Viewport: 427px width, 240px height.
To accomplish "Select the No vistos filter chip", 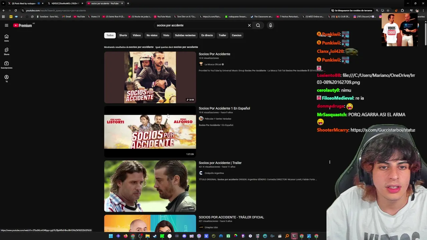I will point(152,35).
